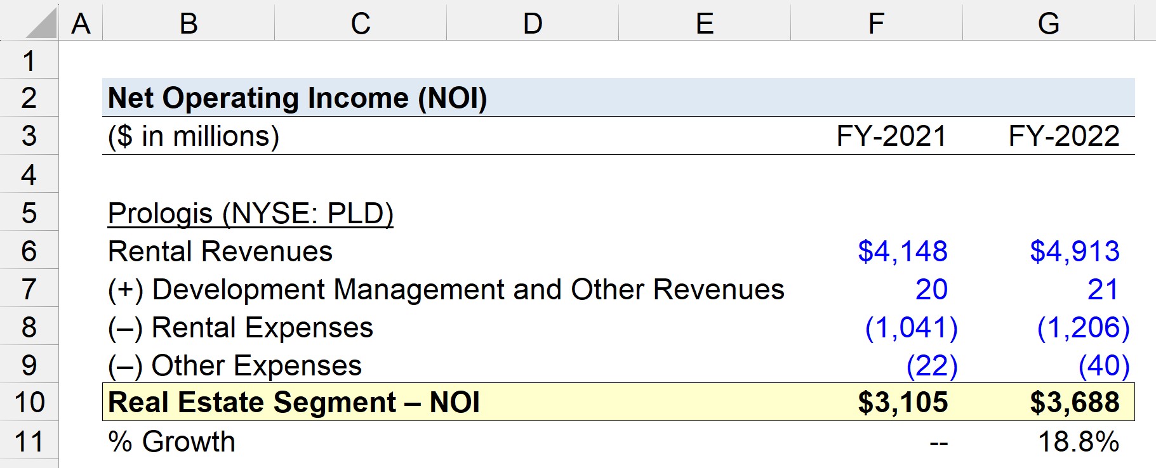Select row 5 header
The image size is (1156, 468).
[x=29, y=212]
